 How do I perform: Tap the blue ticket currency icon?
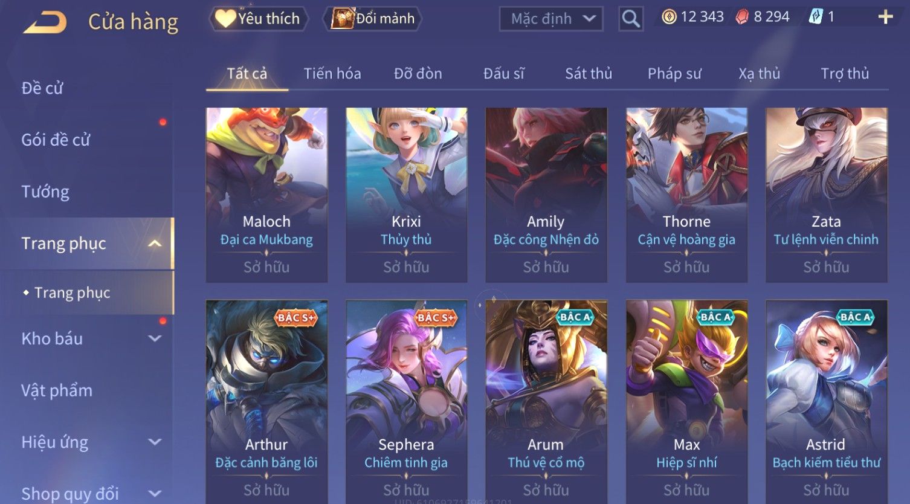coord(816,17)
